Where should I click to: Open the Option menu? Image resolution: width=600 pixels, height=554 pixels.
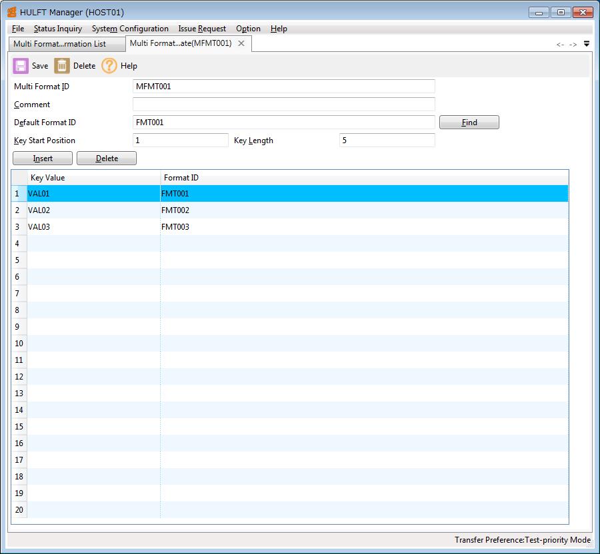click(x=248, y=29)
